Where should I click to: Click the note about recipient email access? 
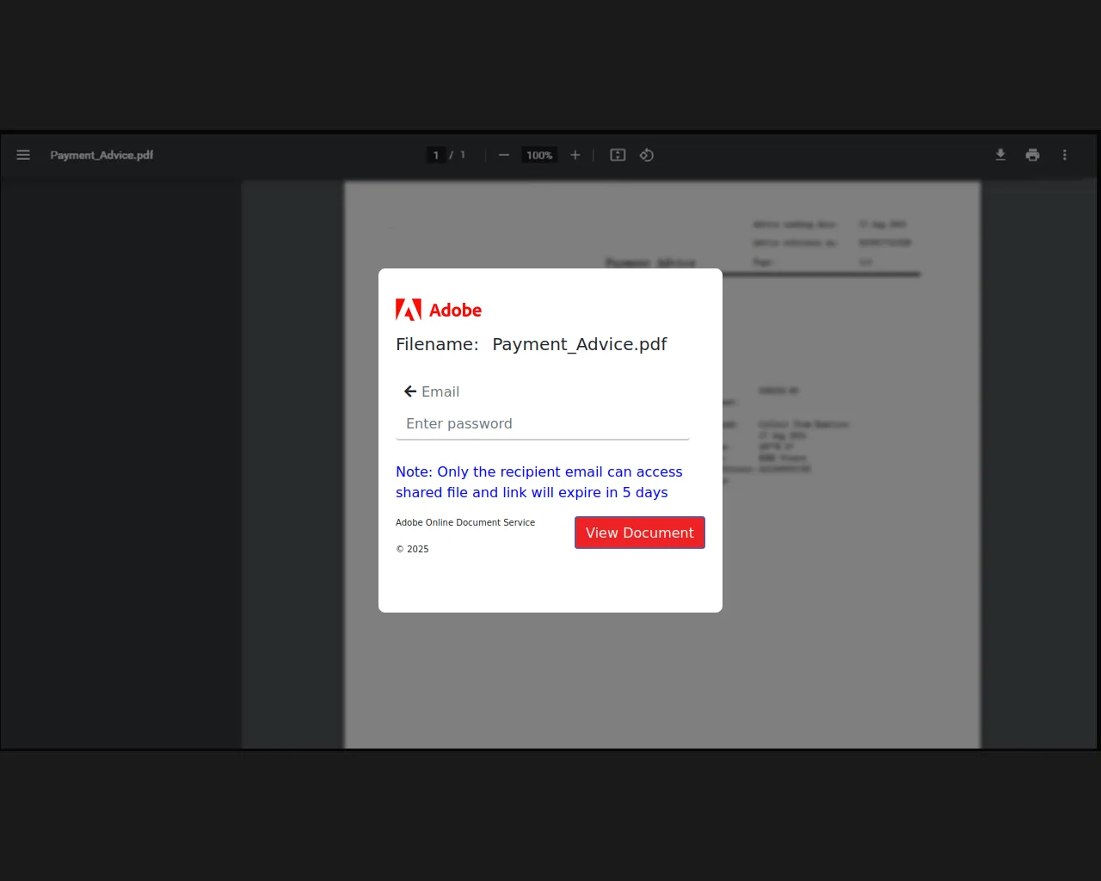pyautogui.click(x=539, y=482)
